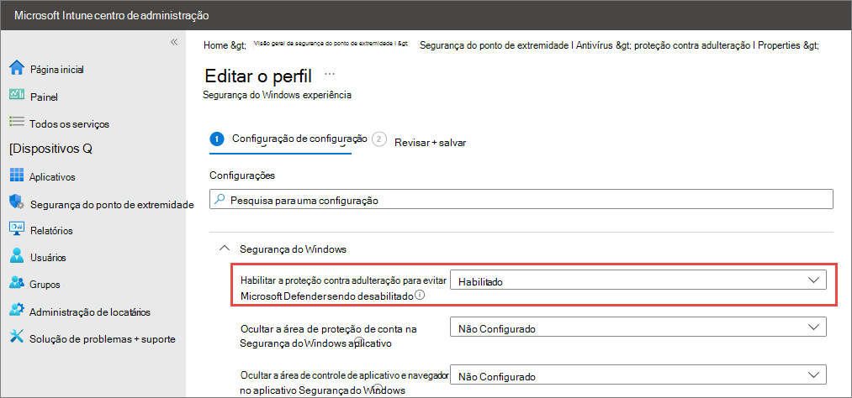Image resolution: width=852 pixels, height=398 pixels.
Task: Open the ellipsis menu beside Editar o perfil
Action: [330, 73]
